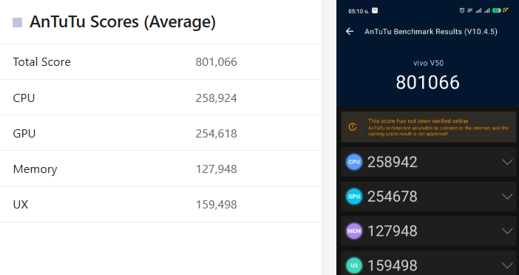Expand the CPU 258942 score row

click(506, 162)
